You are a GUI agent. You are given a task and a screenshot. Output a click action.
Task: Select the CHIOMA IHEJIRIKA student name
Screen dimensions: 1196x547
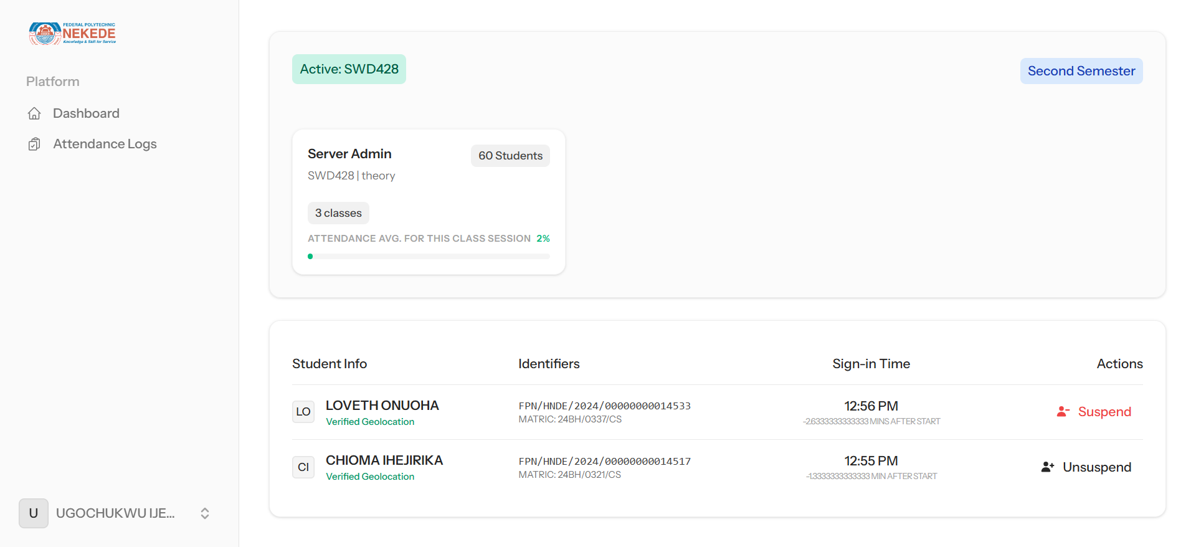(x=384, y=460)
